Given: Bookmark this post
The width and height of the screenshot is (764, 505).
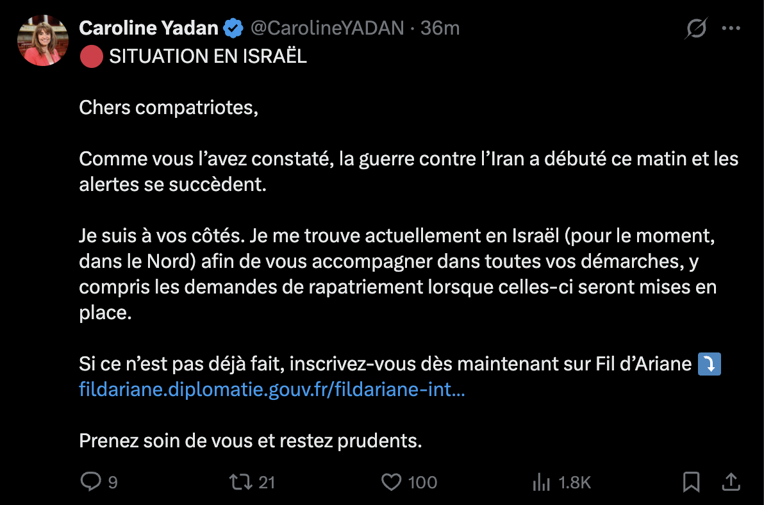Looking at the screenshot, I should click(x=691, y=482).
